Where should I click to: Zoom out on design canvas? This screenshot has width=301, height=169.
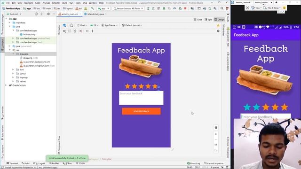pos(216,139)
